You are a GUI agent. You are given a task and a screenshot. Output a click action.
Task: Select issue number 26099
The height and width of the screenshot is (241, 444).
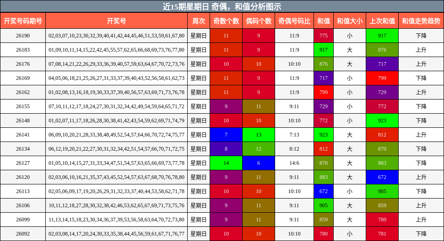click(23, 219)
